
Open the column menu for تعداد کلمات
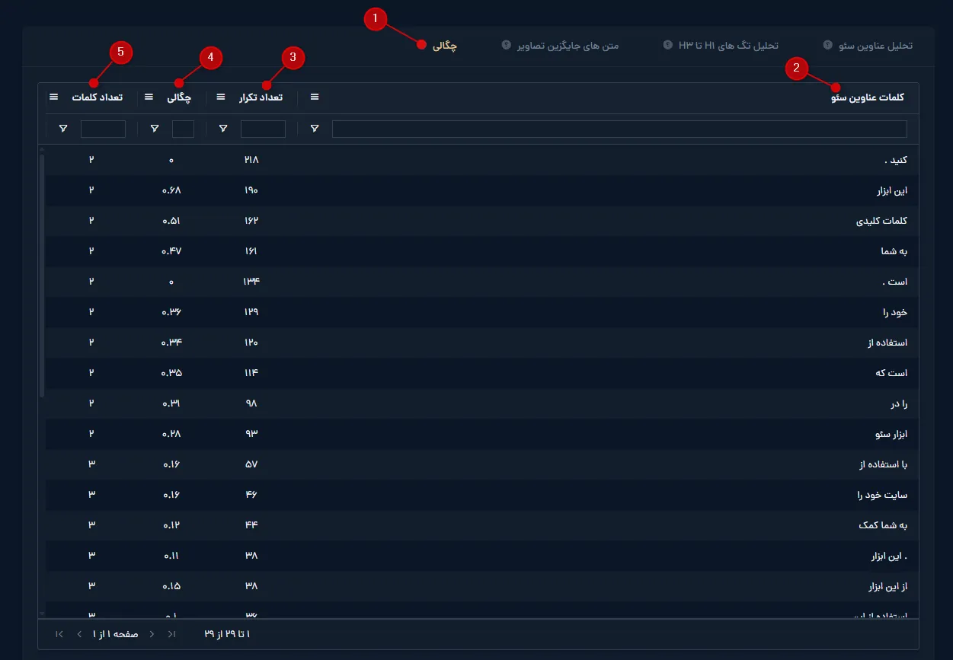(x=53, y=97)
